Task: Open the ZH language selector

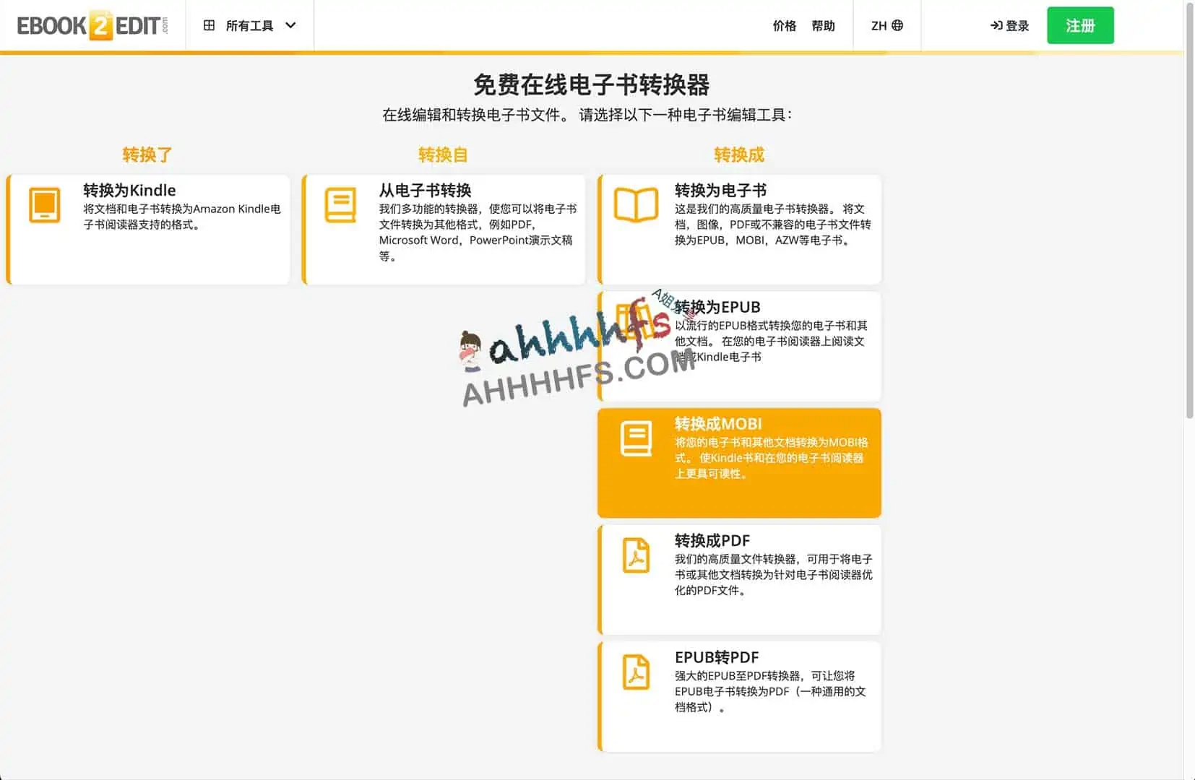Action: [x=886, y=25]
